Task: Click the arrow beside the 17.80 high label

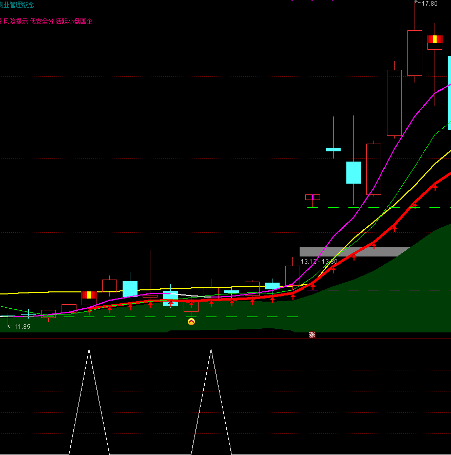Action: (417, 3)
